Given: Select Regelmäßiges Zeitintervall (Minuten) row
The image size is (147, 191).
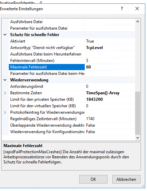Looking at the screenshot, I should [72, 119].
